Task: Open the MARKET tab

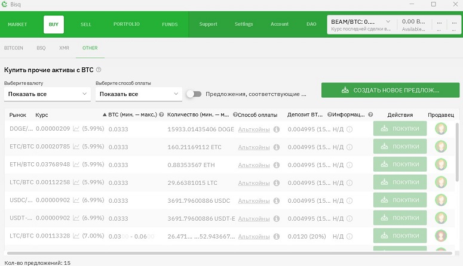Action: [x=17, y=24]
